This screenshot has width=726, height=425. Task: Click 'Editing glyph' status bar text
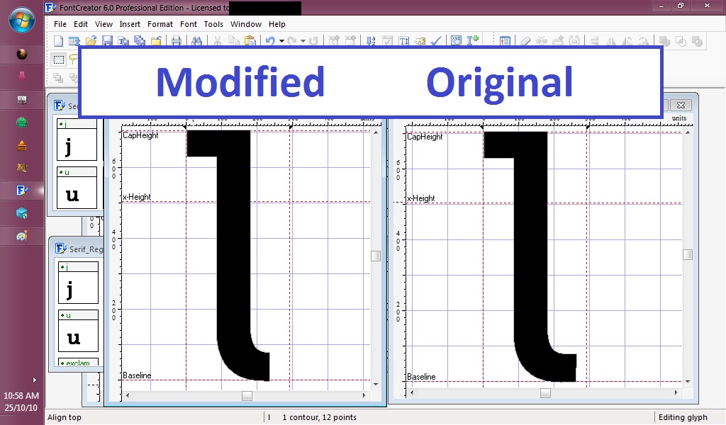pyautogui.click(x=683, y=417)
